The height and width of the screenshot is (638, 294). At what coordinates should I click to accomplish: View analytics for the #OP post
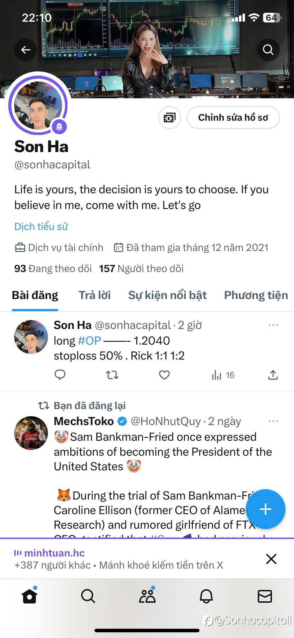click(223, 375)
